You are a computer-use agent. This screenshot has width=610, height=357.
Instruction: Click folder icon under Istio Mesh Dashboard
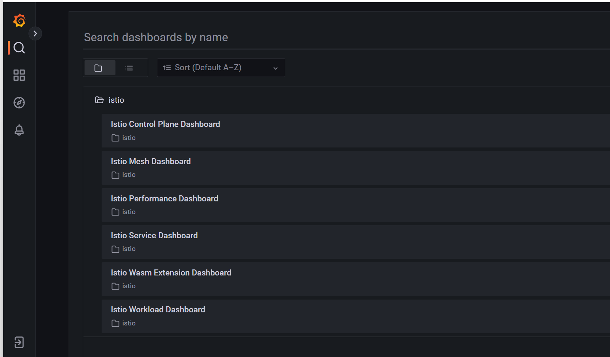115,175
